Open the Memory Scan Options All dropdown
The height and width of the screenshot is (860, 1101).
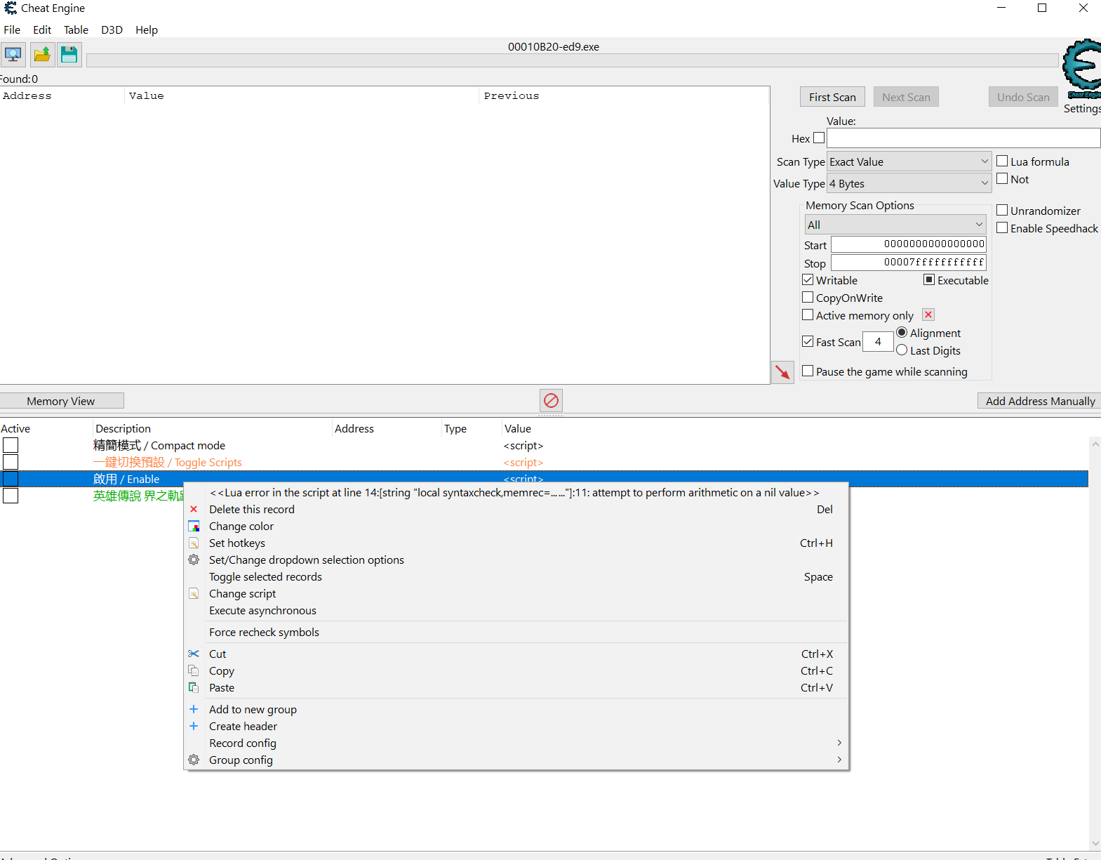click(895, 225)
